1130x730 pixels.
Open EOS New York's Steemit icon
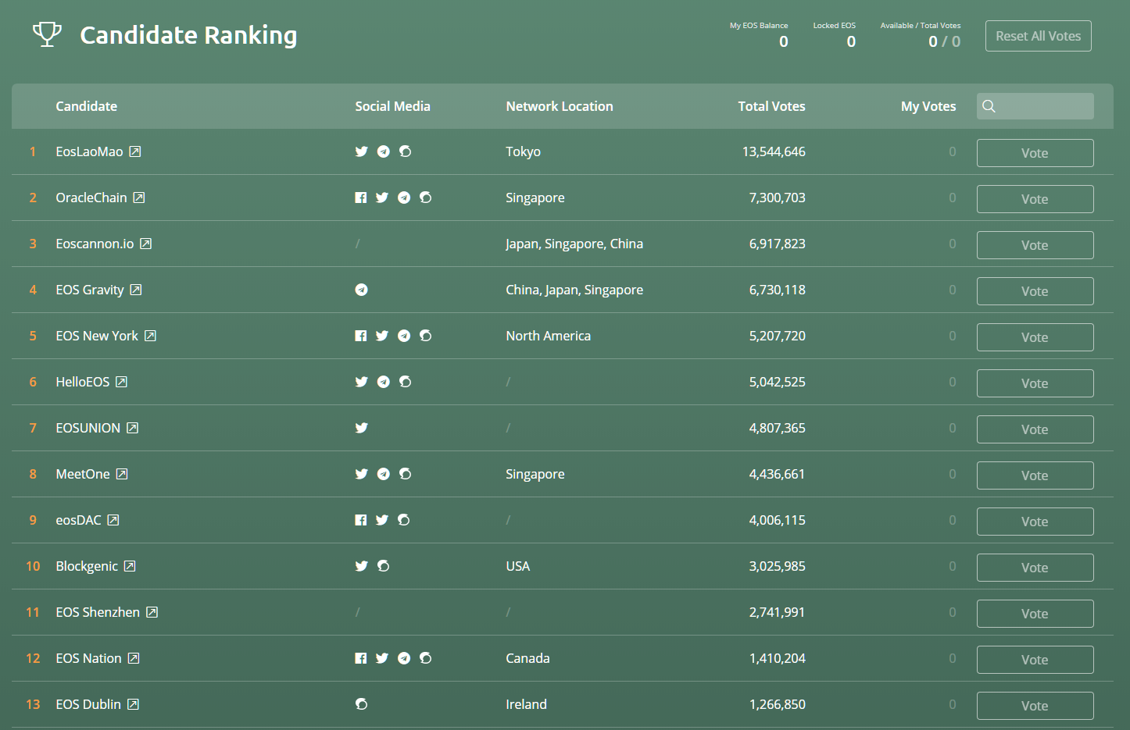[425, 336]
